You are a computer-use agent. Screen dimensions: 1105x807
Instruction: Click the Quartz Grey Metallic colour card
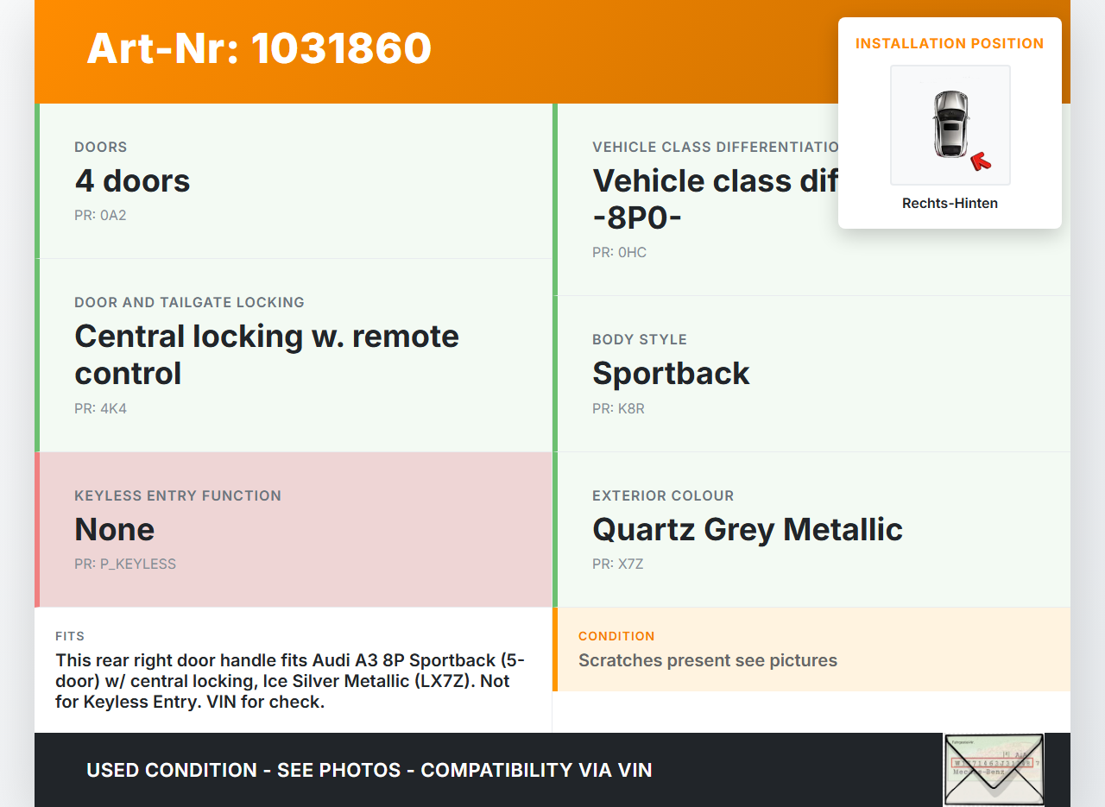tap(811, 529)
